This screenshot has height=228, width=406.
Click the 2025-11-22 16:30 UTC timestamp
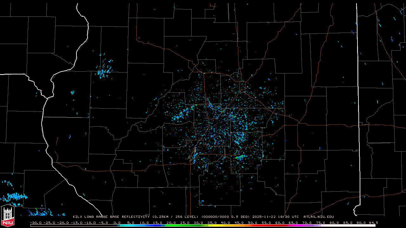pyautogui.click(x=275, y=217)
